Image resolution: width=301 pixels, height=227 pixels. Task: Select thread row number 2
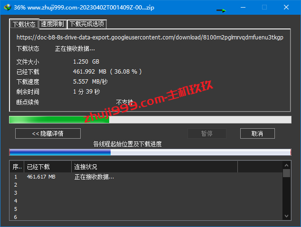point(146,185)
